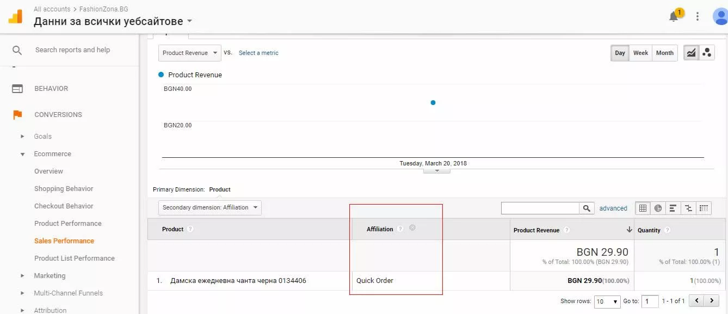Click the table search input field
Screen dimensions: 728x314
[x=540, y=208]
